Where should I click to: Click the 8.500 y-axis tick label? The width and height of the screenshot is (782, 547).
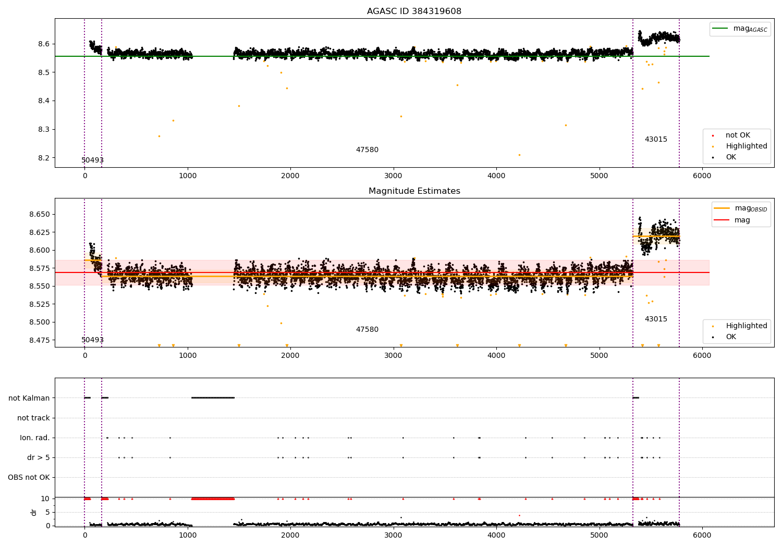pyautogui.click(x=40, y=322)
